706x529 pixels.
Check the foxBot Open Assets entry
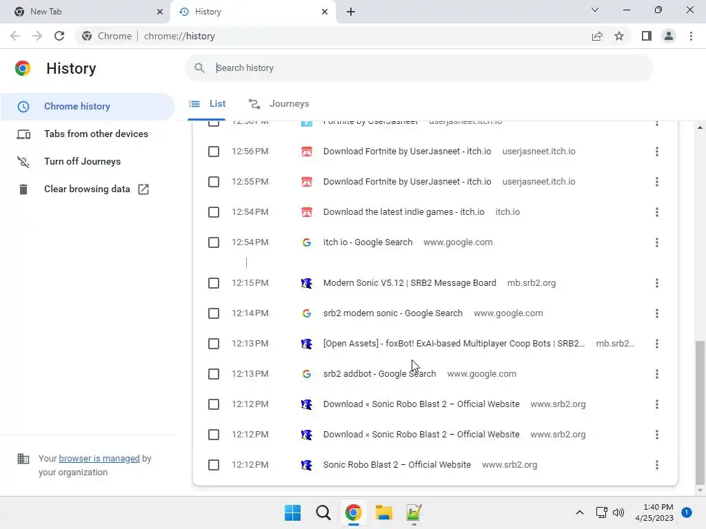pyautogui.click(x=214, y=344)
